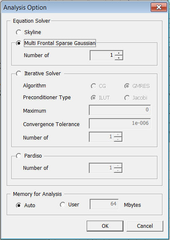Decrease Multi Frontal number with down arrow

click(119, 58)
